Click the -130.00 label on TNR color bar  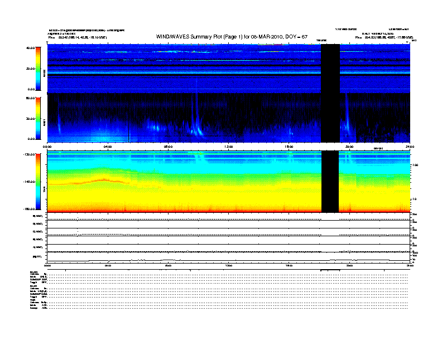click(x=30, y=154)
